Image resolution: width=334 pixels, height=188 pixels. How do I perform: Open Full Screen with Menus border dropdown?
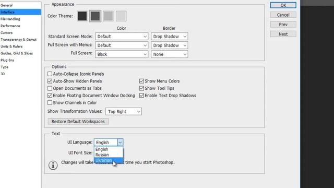pos(169,45)
